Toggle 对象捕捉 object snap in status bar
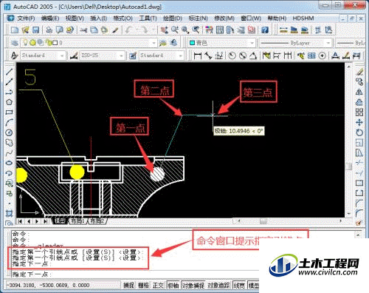This screenshot has width=369, height=293. click(x=193, y=286)
